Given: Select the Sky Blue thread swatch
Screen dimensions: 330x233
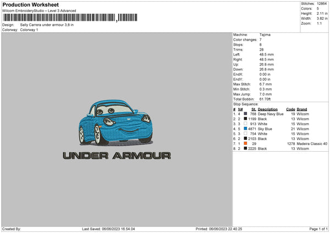Looking at the screenshot, I should click(x=245, y=129).
